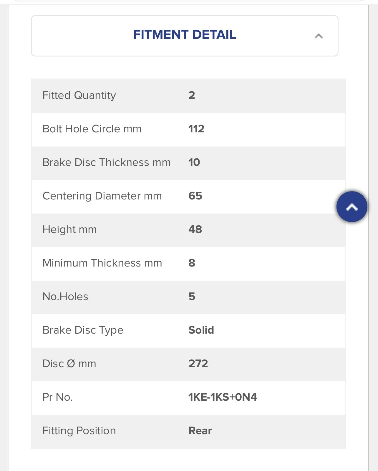Click the No.Holes row label

65,297
